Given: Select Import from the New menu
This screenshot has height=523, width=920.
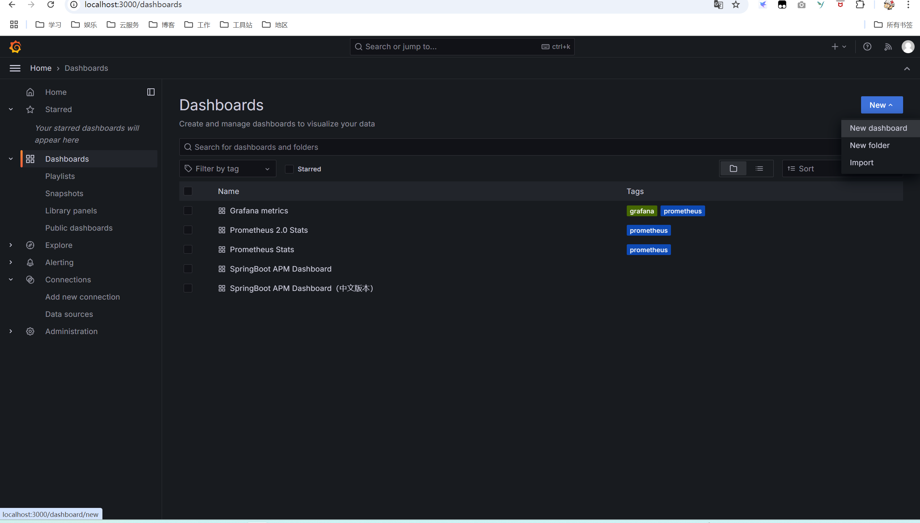Looking at the screenshot, I should click(x=861, y=163).
